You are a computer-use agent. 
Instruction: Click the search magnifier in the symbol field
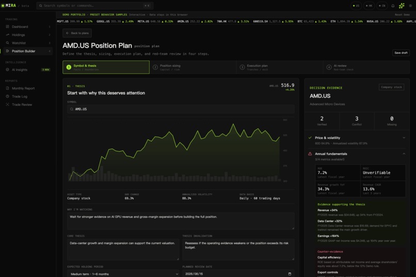(x=72, y=109)
